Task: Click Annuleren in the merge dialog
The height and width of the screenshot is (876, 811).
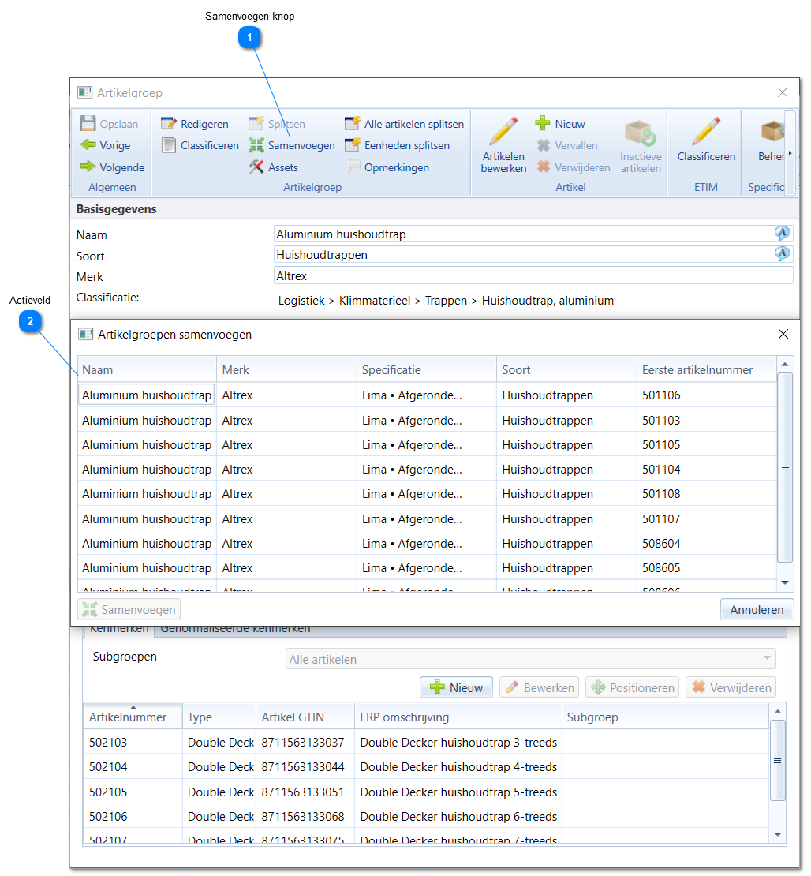Action: click(x=757, y=609)
